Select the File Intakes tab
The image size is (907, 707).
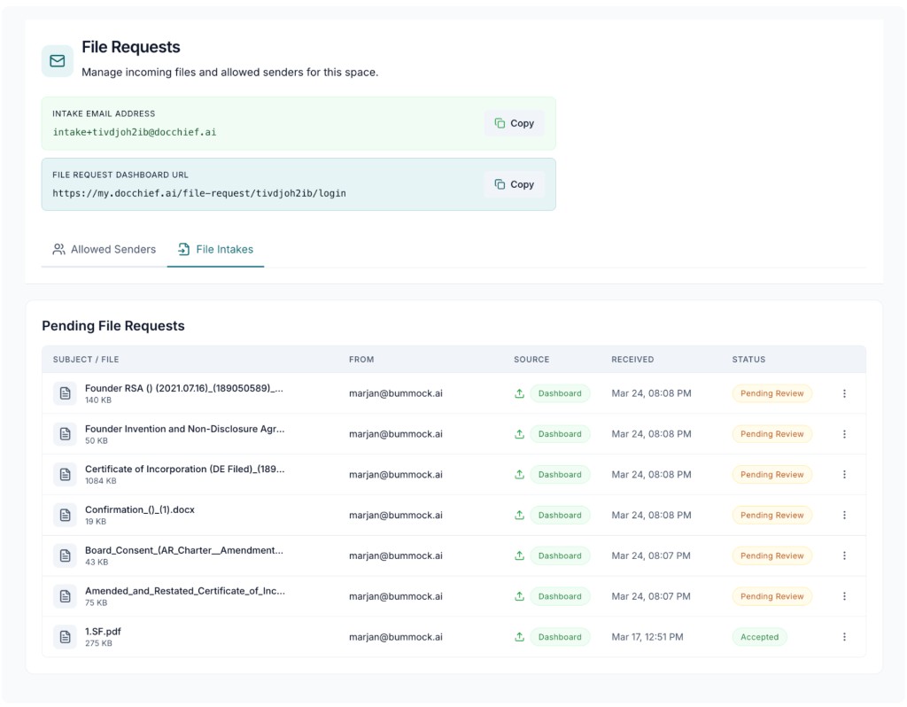(215, 249)
